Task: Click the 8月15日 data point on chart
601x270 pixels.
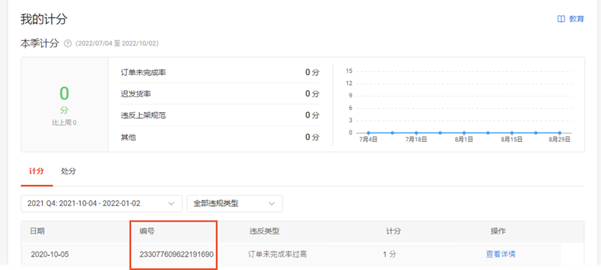Action: pyautogui.click(x=512, y=133)
